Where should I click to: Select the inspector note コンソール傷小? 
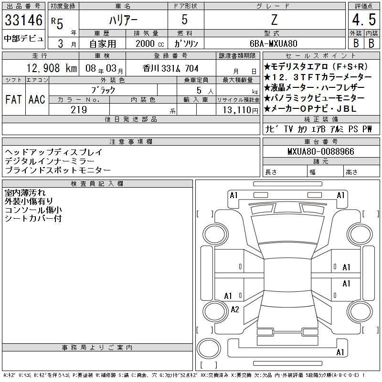[33, 210]
